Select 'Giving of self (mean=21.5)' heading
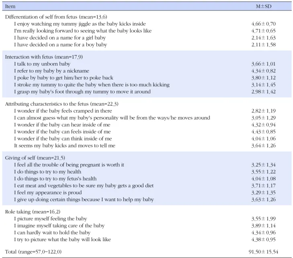293x258 pixels. (x=35, y=158)
